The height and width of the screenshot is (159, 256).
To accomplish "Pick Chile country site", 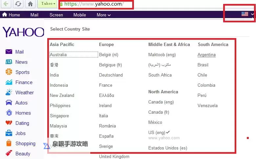I will point(202,75).
